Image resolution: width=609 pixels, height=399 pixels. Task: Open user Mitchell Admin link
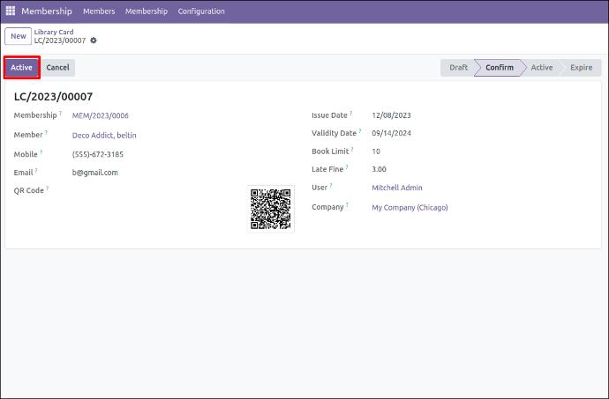[x=397, y=188]
